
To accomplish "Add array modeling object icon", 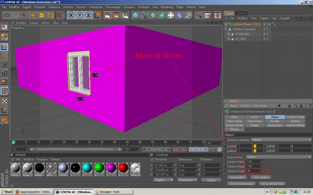I will [x=162, y=15].
